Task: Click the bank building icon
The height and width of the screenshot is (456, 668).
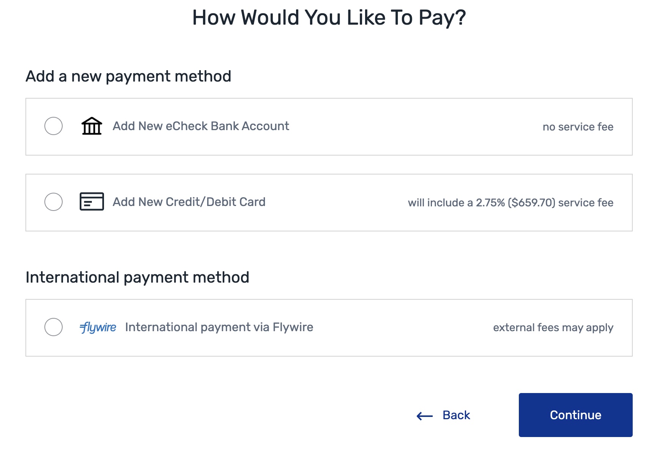Action: [92, 126]
